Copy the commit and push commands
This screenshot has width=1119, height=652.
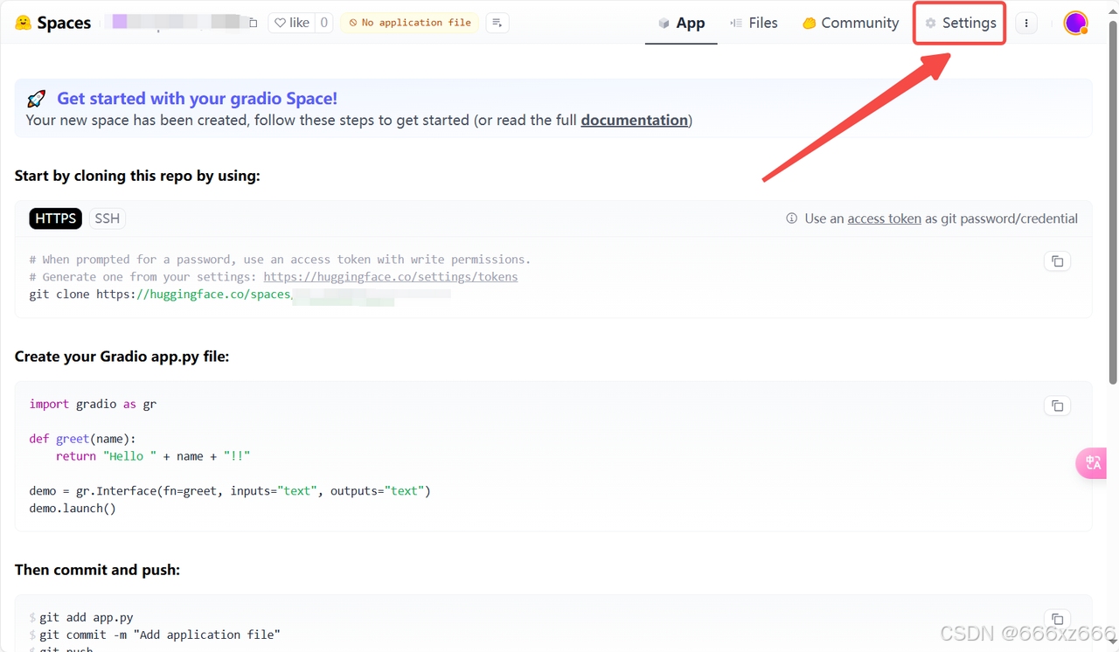point(1057,618)
